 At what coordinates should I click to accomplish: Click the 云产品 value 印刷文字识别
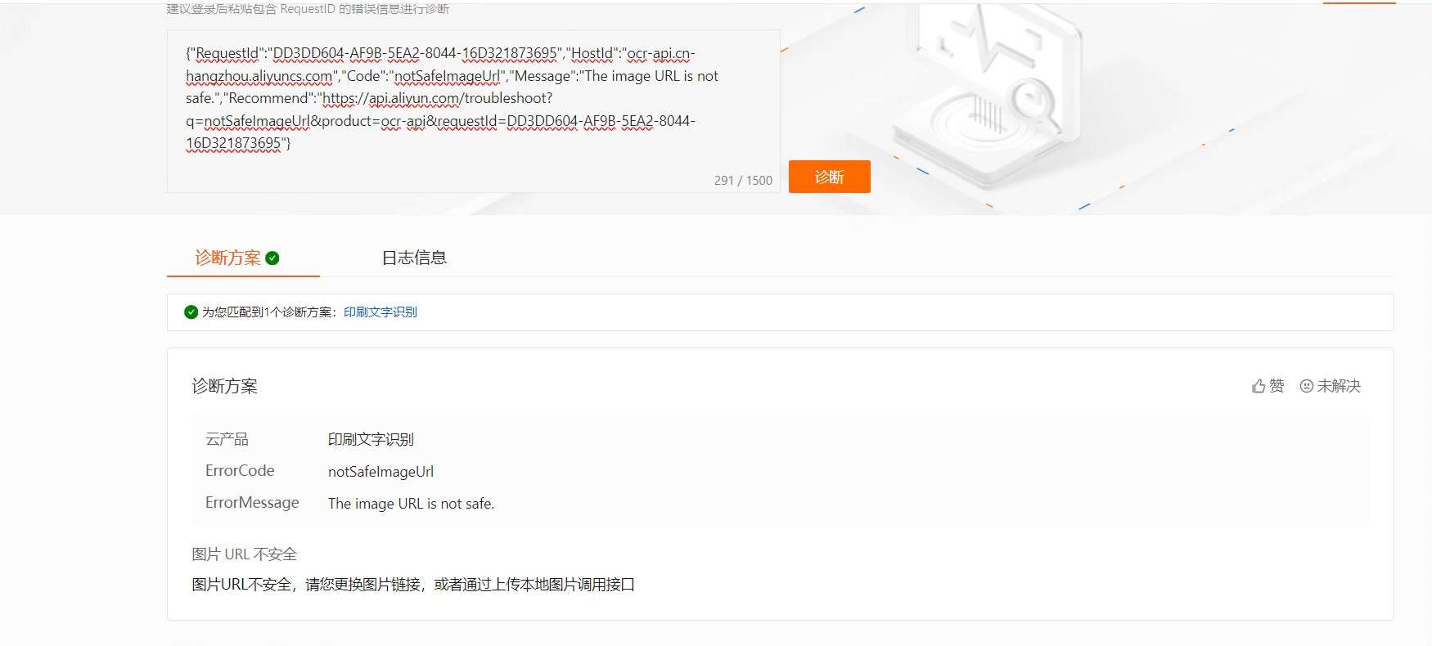coord(371,440)
